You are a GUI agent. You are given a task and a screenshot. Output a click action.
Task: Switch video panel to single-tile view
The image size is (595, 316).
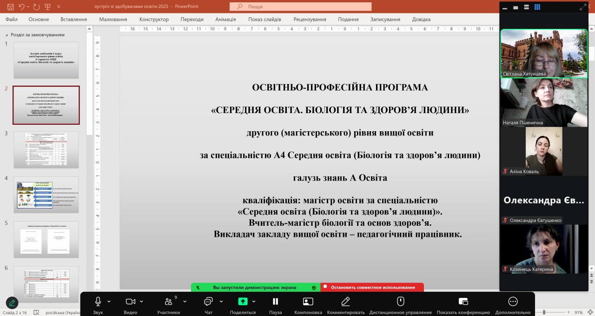click(516, 7)
